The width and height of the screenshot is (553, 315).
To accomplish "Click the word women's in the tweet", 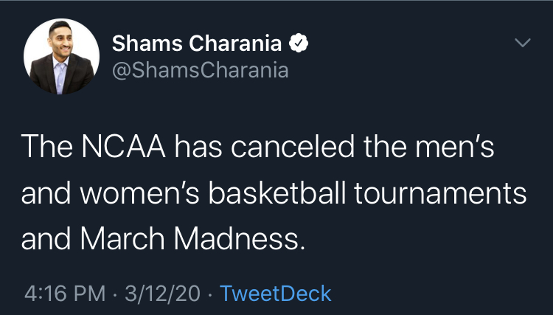I will click(x=140, y=193).
